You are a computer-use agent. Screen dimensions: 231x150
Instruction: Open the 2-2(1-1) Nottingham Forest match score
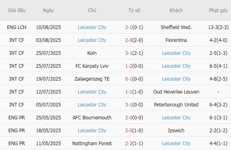134,144
